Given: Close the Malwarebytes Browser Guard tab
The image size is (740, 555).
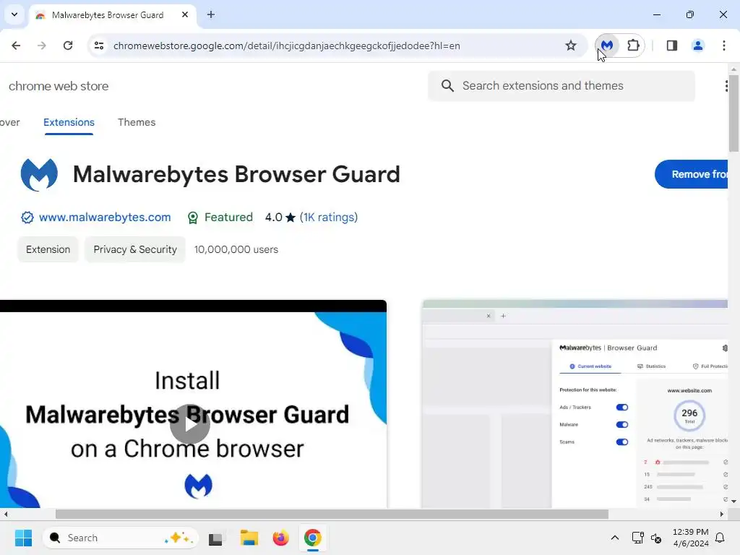Looking at the screenshot, I should [x=185, y=14].
